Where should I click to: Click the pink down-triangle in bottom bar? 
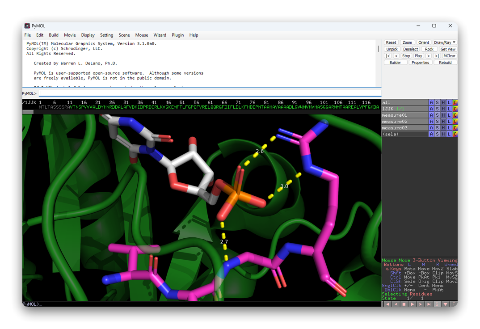[446, 304]
